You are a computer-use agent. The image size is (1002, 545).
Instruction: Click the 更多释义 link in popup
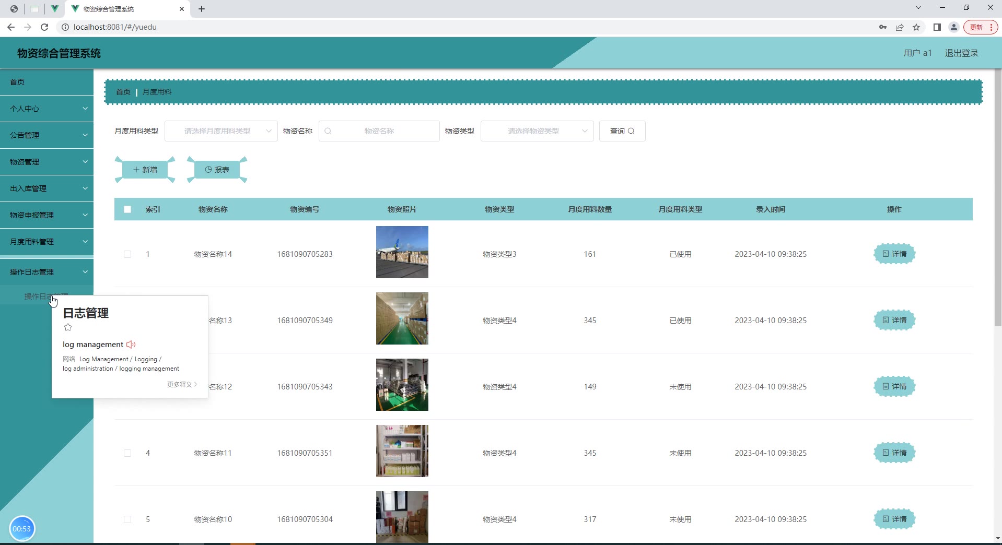[x=182, y=384]
